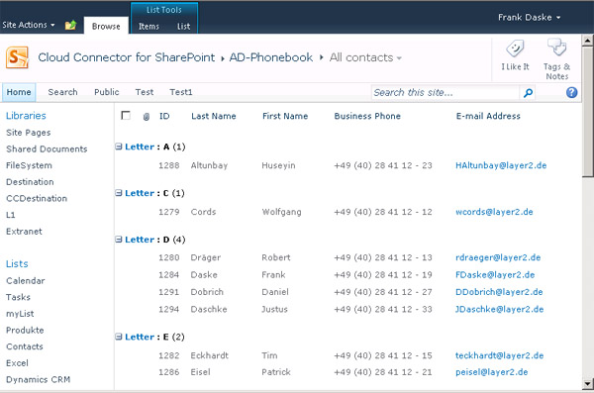The image size is (594, 393).
Task: Collapse the Letter D group
Action: pos(119,240)
